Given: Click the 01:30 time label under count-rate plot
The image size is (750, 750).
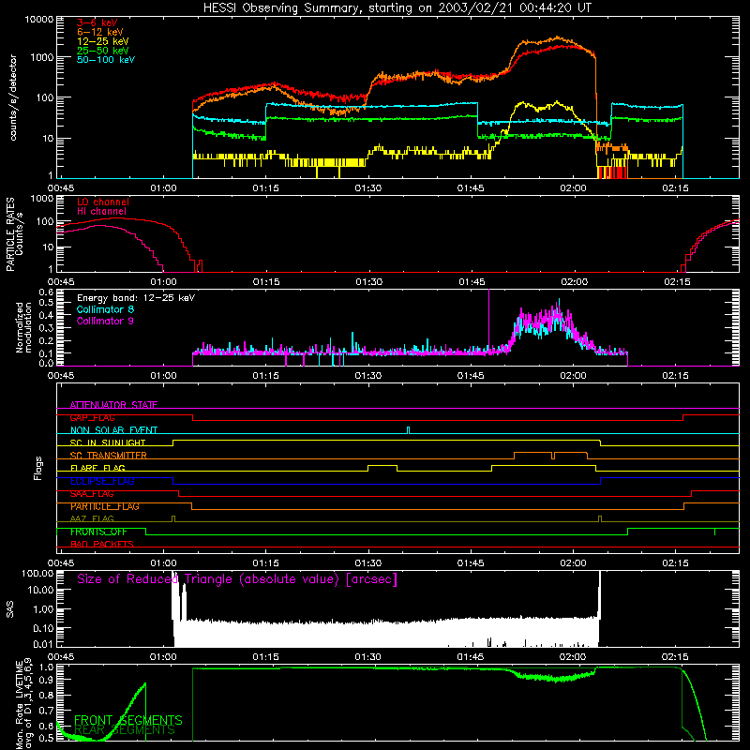Looking at the screenshot, I should coord(368,188).
